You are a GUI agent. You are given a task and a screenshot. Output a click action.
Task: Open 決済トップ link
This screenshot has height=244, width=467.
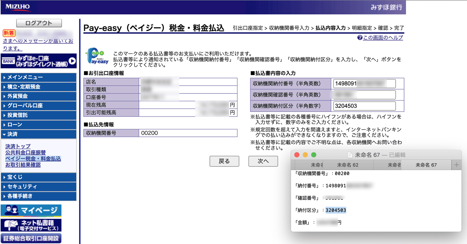18,146
